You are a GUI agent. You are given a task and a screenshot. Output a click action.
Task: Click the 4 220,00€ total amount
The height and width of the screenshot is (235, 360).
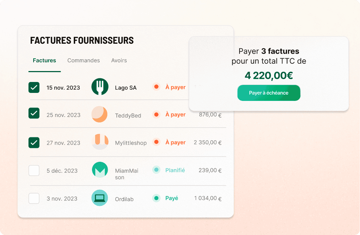[x=268, y=75]
